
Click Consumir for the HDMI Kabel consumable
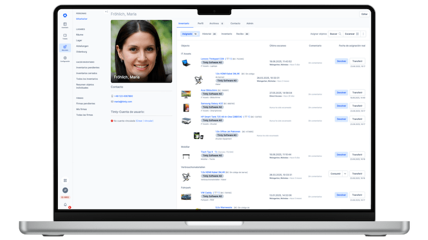click(x=336, y=174)
